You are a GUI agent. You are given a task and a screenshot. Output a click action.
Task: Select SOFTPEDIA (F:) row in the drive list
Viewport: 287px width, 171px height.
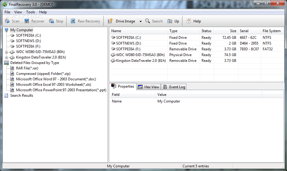(196, 49)
